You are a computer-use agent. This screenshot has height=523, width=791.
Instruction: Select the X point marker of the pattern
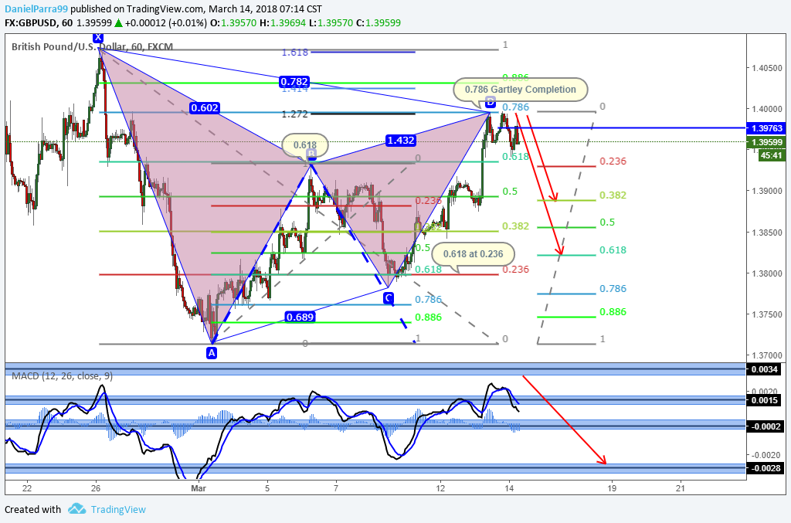98,37
